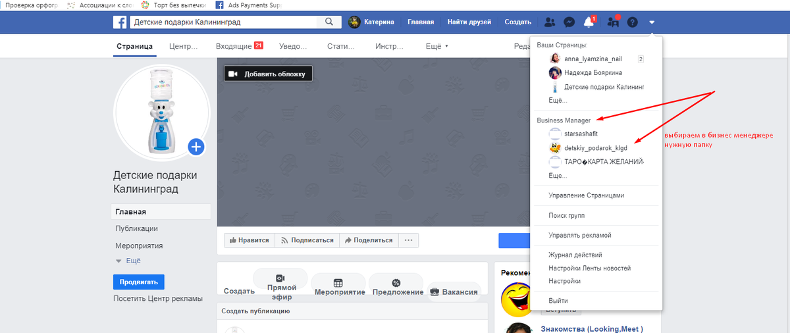This screenshot has height=333, width=790.
Task: Click the search magnifier button
Action: (x=329, y=22)
